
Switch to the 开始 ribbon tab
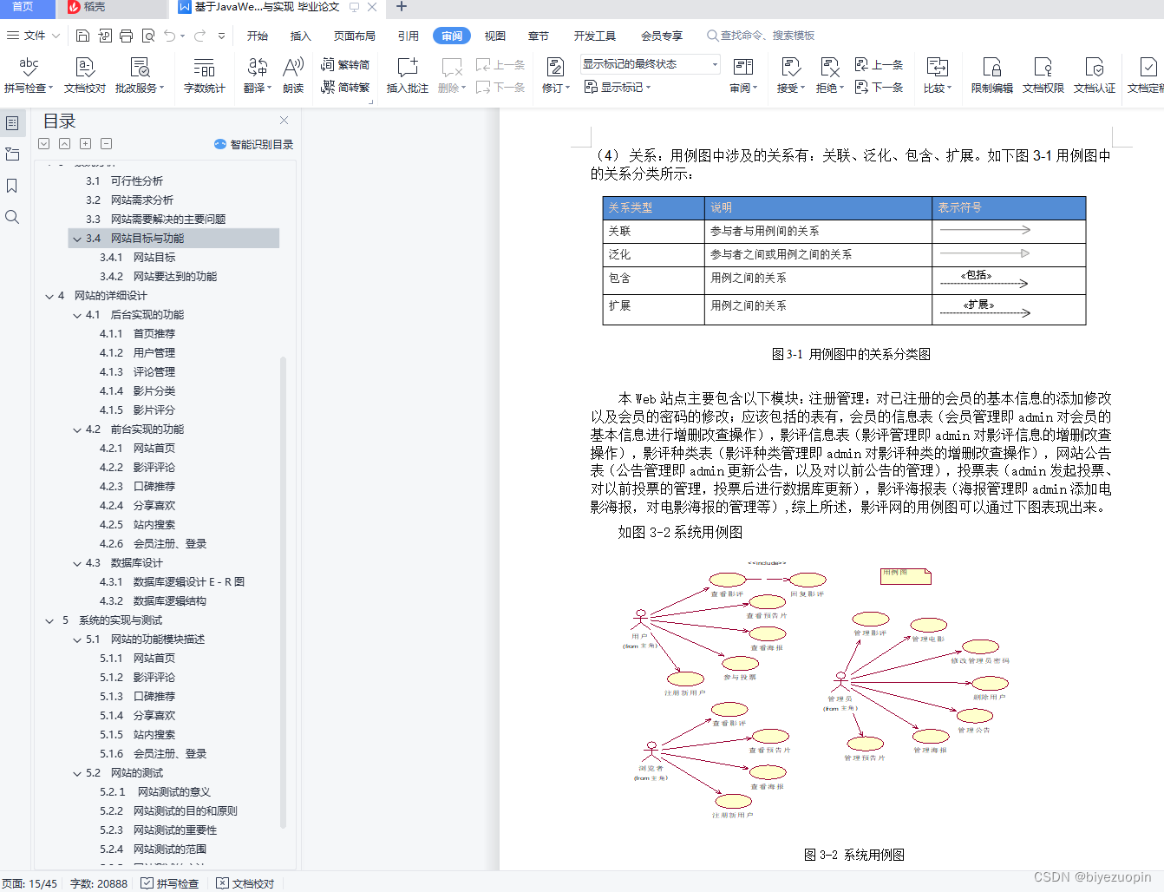(258, 36)
